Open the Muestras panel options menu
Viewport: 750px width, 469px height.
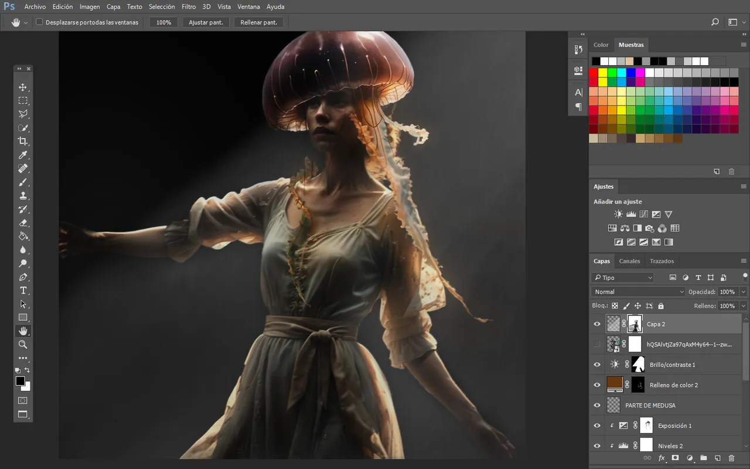pyautogui.click(x=744, y=45)
